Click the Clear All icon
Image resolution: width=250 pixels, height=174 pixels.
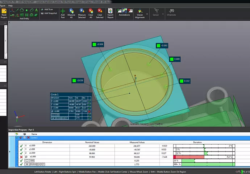pos(91,11)
